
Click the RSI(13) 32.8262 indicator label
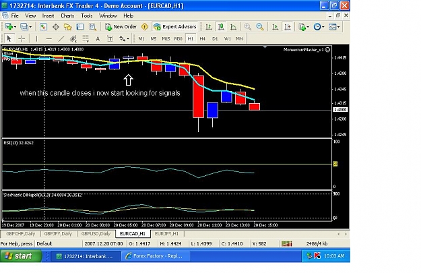[19, 143]
